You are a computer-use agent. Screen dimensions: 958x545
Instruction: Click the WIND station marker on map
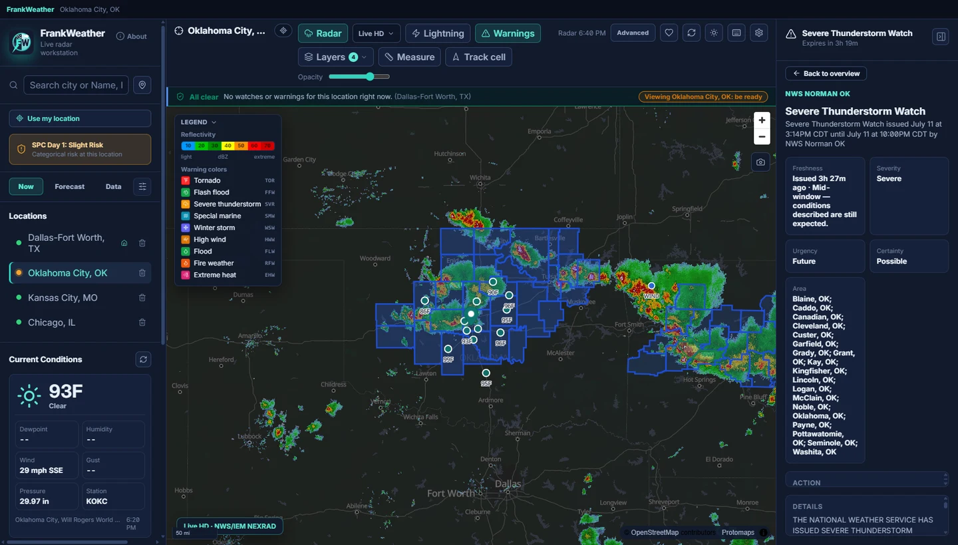[651, 286]
